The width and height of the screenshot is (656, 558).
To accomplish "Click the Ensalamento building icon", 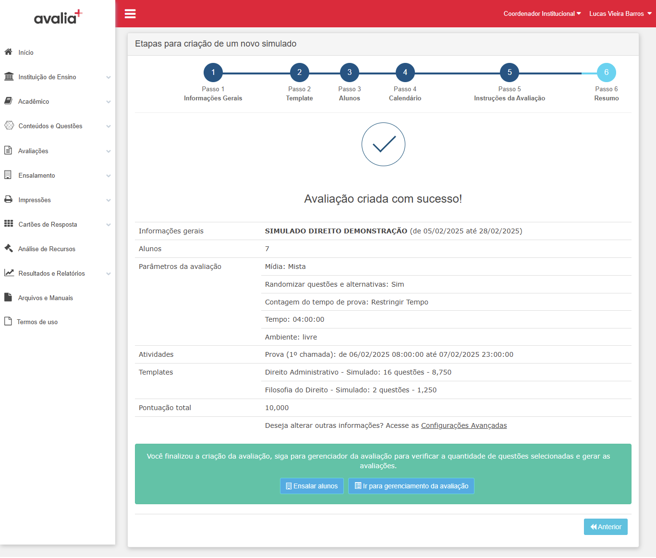I will click(8, 175).
